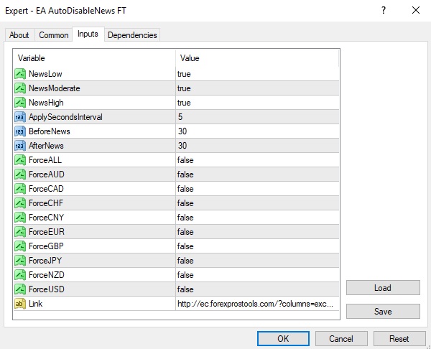Open the Common tab
Viewport: 431px width, 349px height.
point(54,35)
